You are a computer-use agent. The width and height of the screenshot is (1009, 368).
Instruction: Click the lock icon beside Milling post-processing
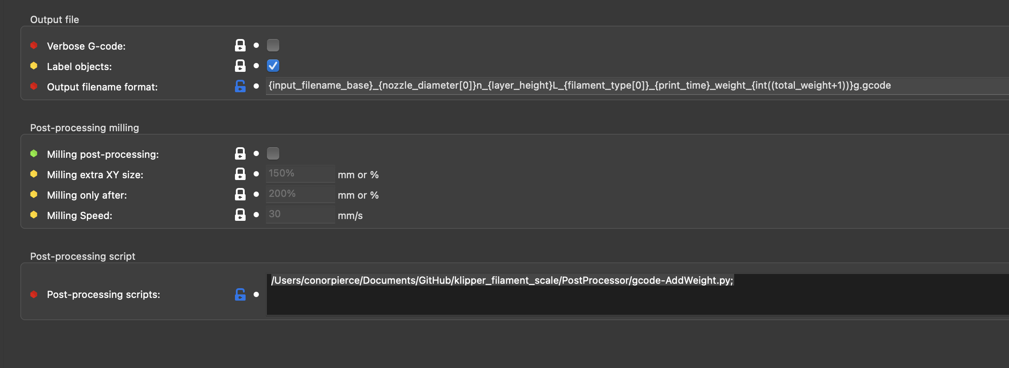(x=240, y=153)
